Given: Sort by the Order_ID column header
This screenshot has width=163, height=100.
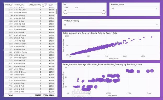Looking at the screenshot, I should 9,5.
